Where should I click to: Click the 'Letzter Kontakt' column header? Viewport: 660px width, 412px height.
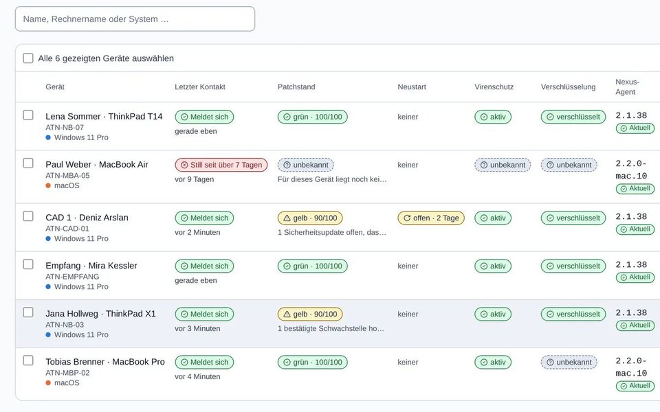coord(200,87)
